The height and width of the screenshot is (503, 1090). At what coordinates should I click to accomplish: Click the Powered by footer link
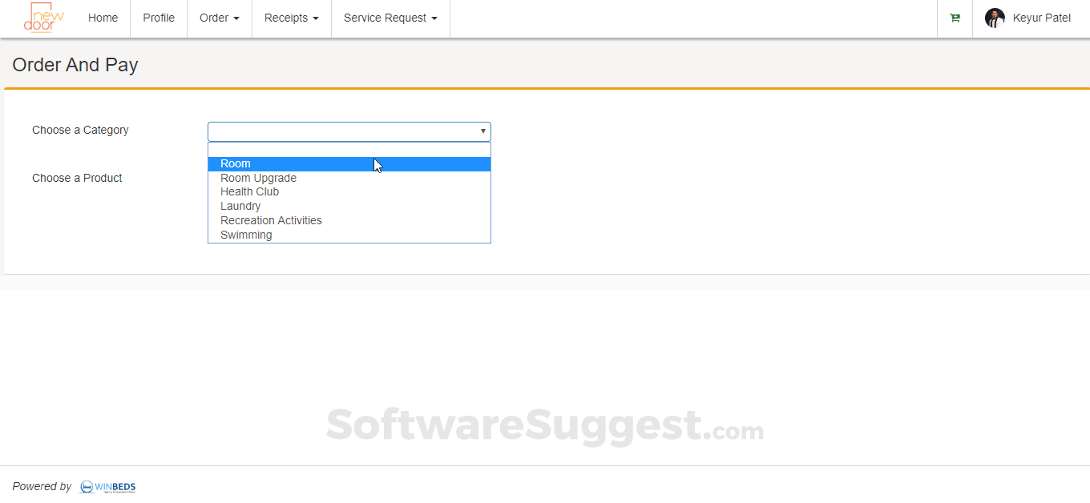[x=42, y=486]
